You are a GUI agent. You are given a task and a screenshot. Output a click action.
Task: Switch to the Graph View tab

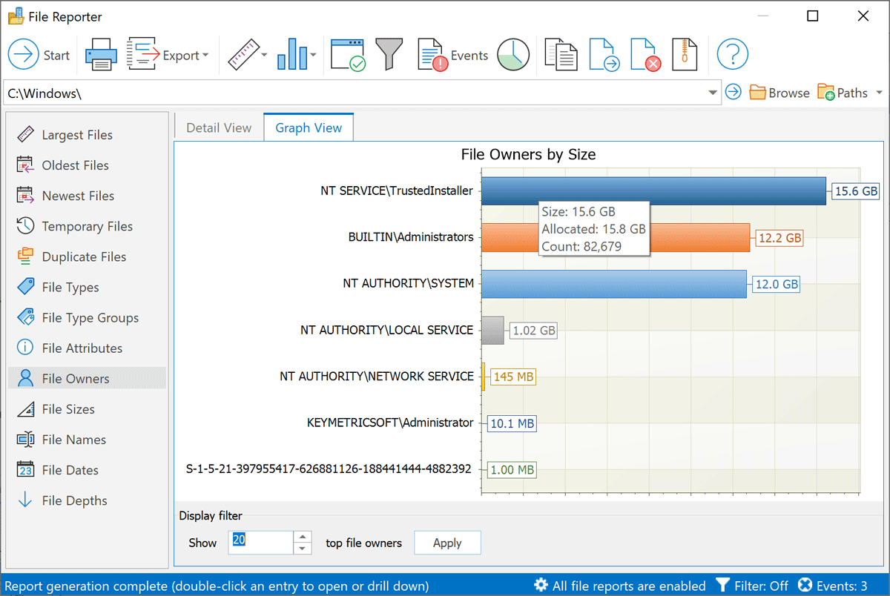pyautogui.click(x=309, y=128)
